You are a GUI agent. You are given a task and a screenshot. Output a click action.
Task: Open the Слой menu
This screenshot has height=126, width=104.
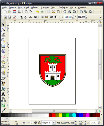pyautogui.click(x=26, y=7)
